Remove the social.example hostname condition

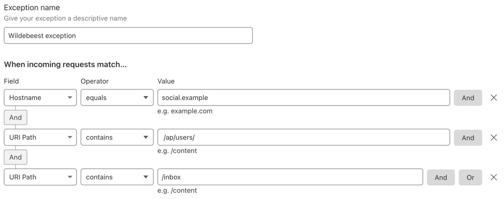pyautogui.click(x=494, y=97)
